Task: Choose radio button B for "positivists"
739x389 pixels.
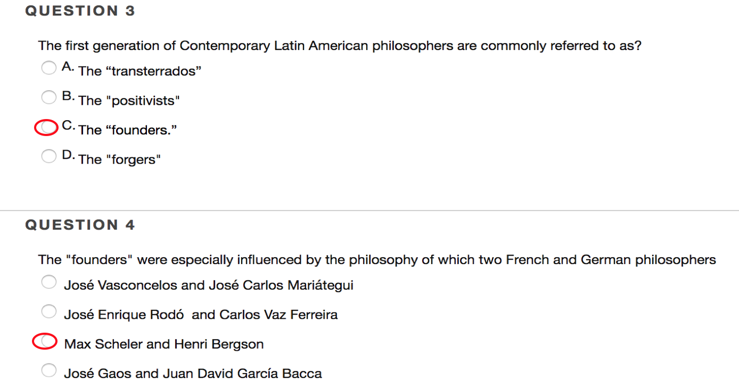Action: tap(48, 97)
